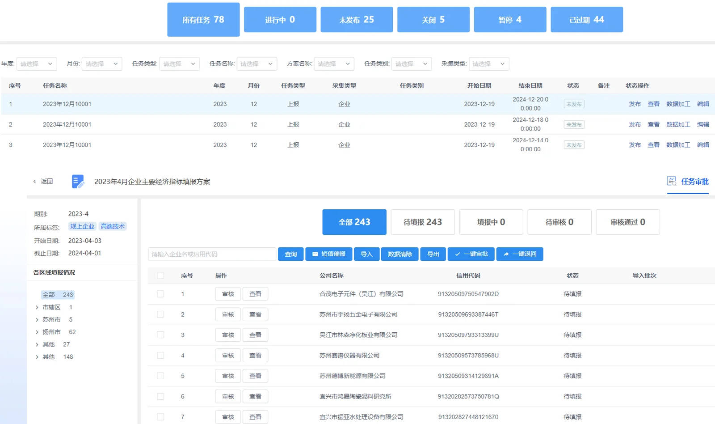Clear data with 数据清除
The image size is (715, 424).
pos(400,254)
